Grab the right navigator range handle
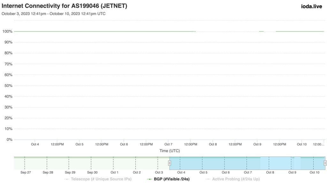 click(x=325, y=163)
